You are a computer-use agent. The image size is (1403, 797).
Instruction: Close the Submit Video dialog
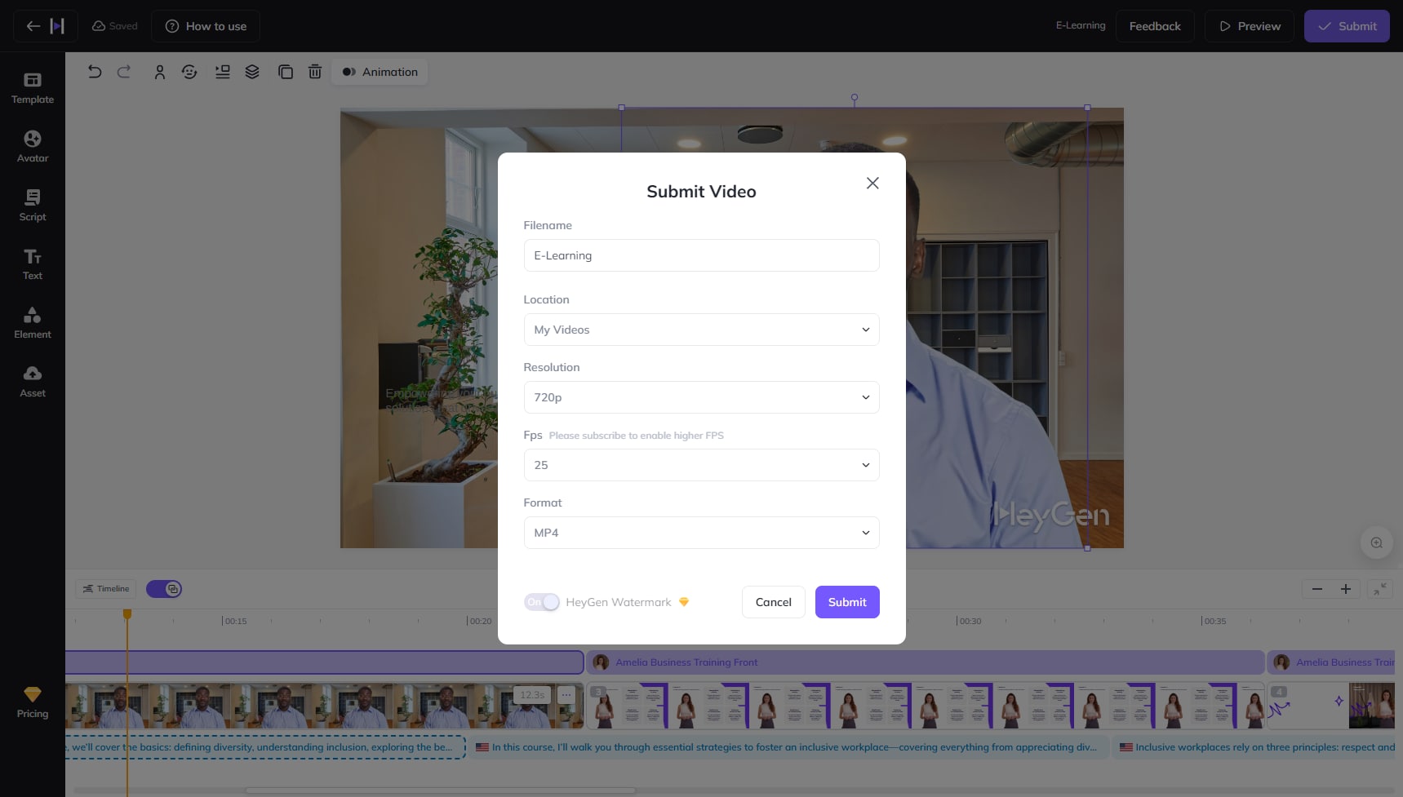point(872,183)
